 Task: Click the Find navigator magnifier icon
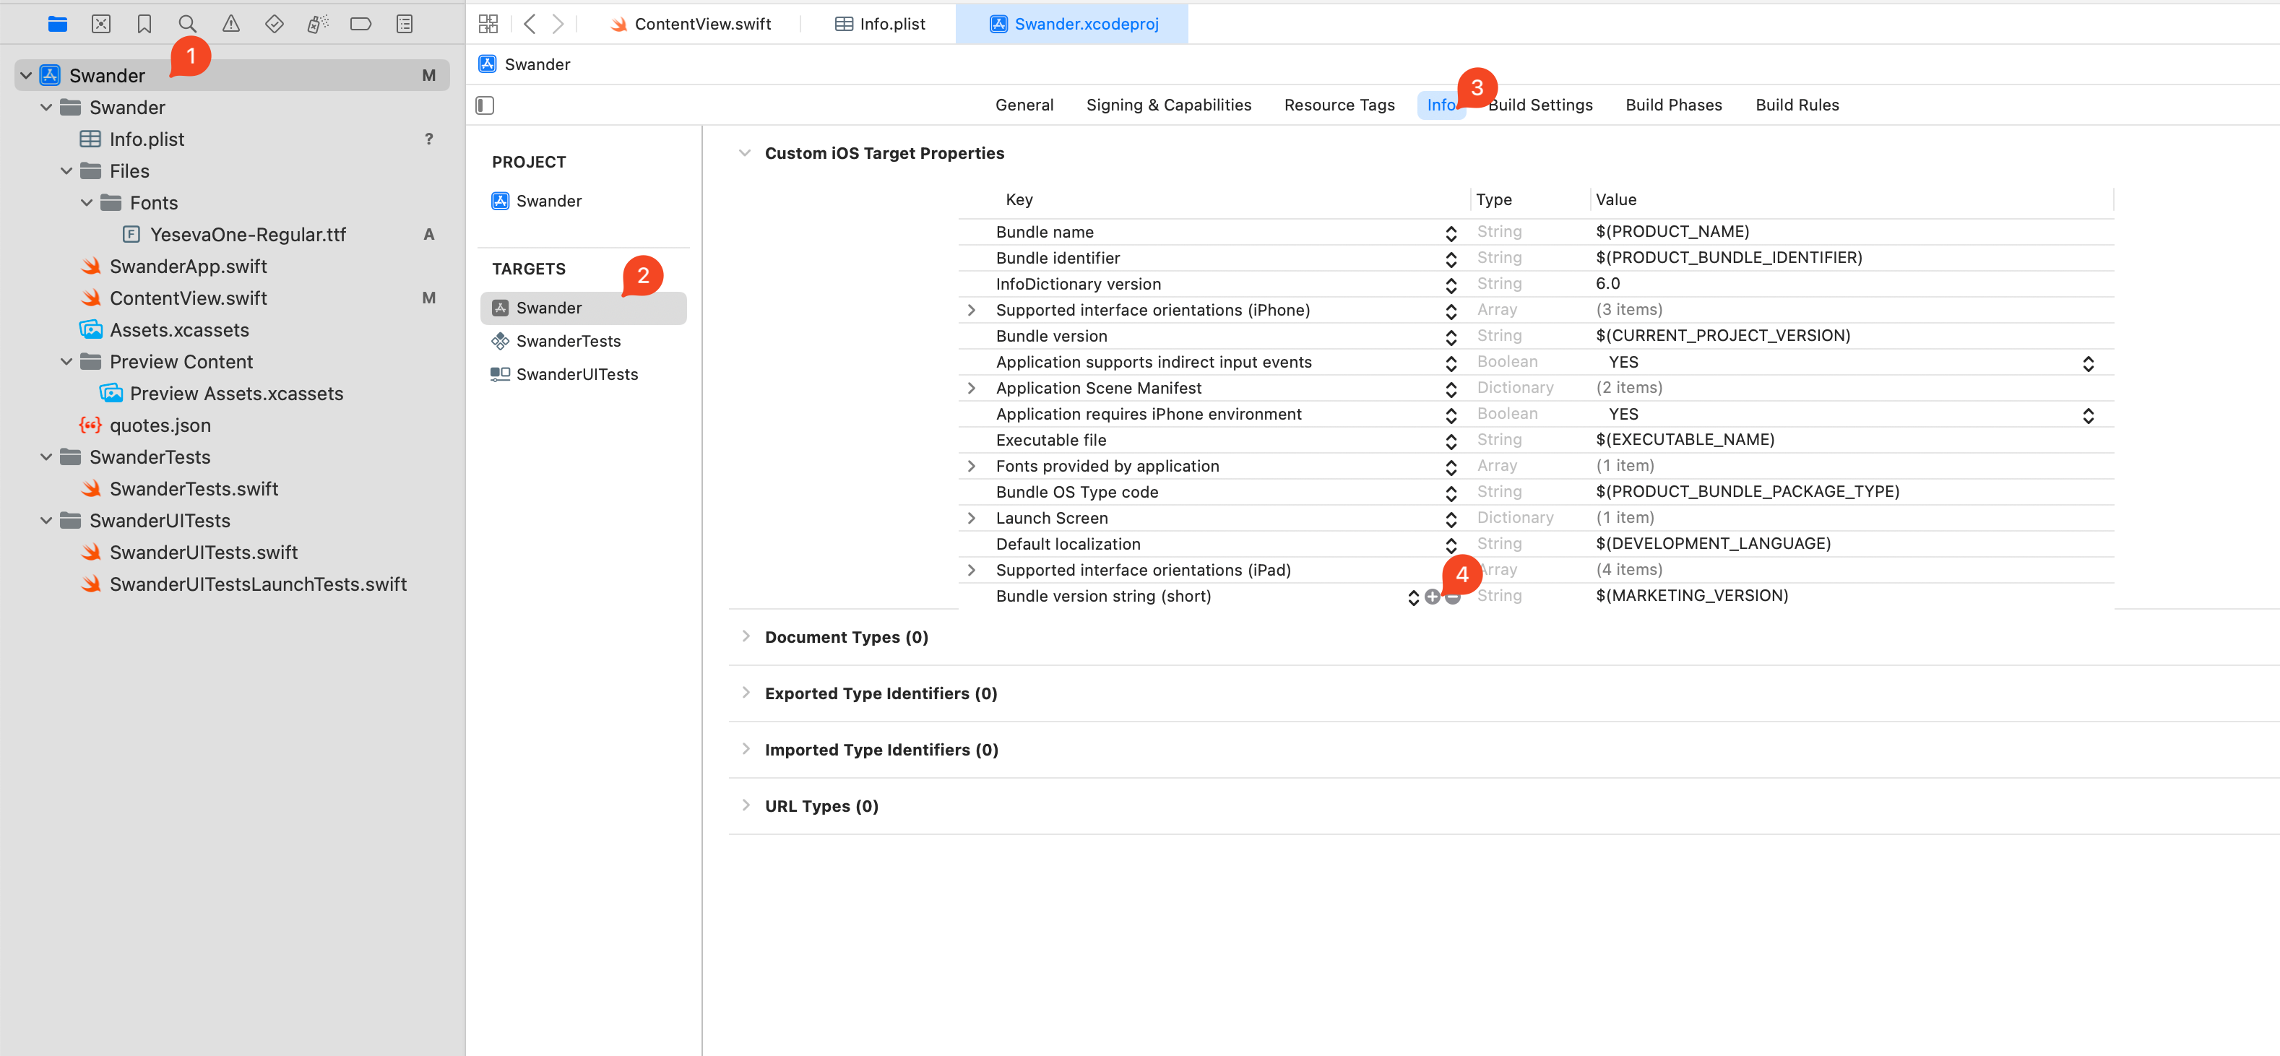187,24
